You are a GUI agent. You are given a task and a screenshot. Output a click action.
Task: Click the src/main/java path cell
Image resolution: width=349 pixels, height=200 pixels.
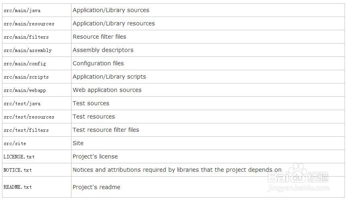click(x=22, y=10)
